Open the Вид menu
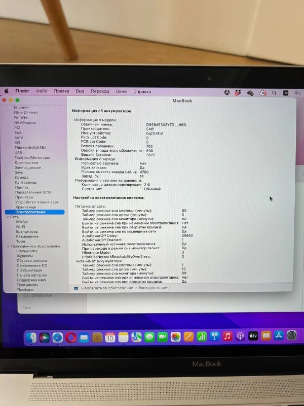 80,91
